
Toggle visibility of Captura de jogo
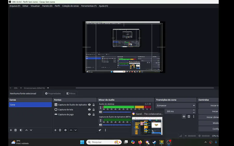click(89, 114)
